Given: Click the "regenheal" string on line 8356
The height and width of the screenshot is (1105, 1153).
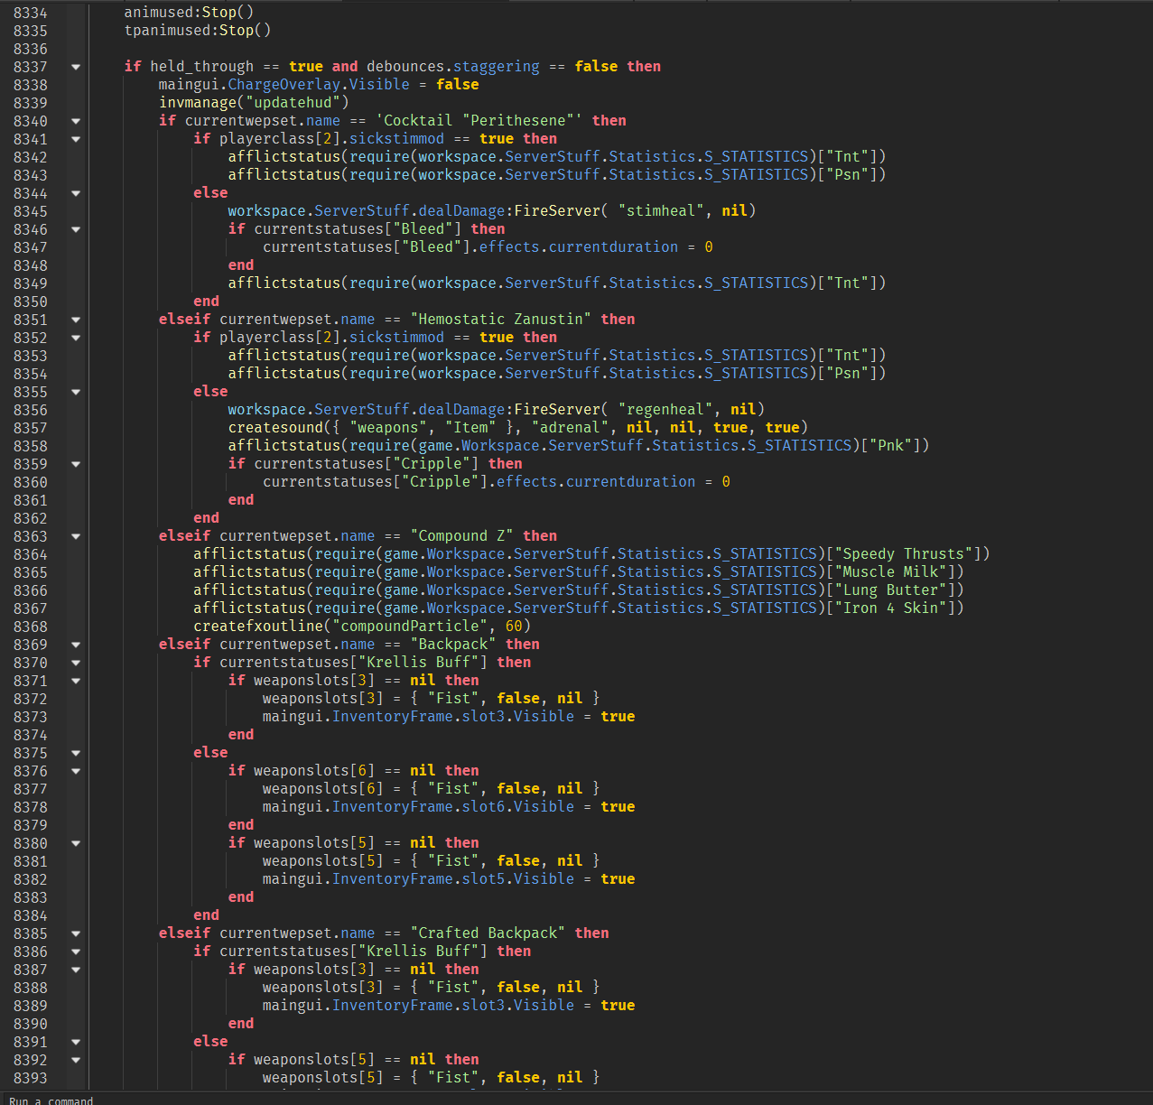Looking at the screenshot, I should tap(666, 410).
